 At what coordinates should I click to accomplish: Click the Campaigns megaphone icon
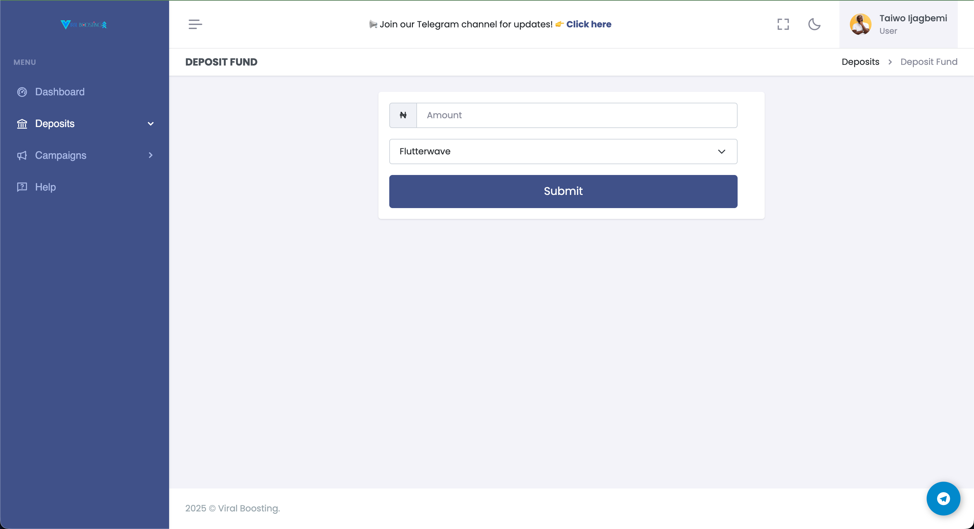pyautogui.click(x=22, y=156)
